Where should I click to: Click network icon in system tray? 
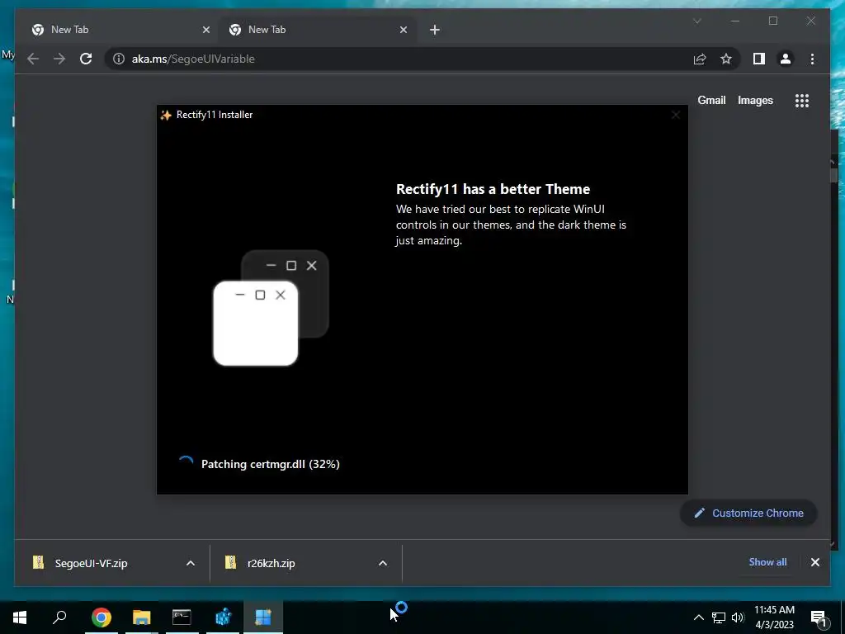(x=719, y=617)
